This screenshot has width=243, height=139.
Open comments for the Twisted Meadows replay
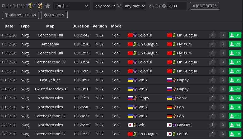coord(223,89)
